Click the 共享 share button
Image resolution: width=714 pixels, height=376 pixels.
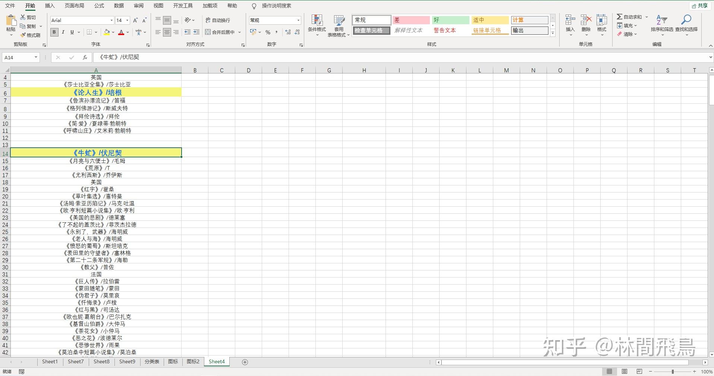699,6
